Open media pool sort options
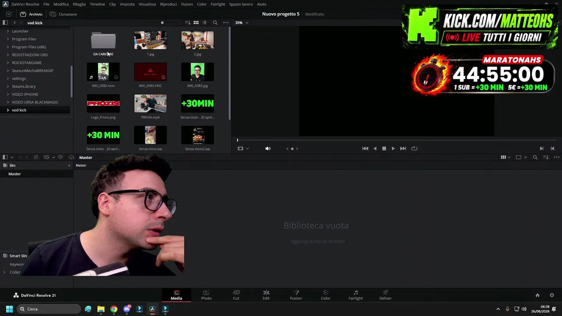This screenshot has width=562, height=316. (x=546, y=157)
